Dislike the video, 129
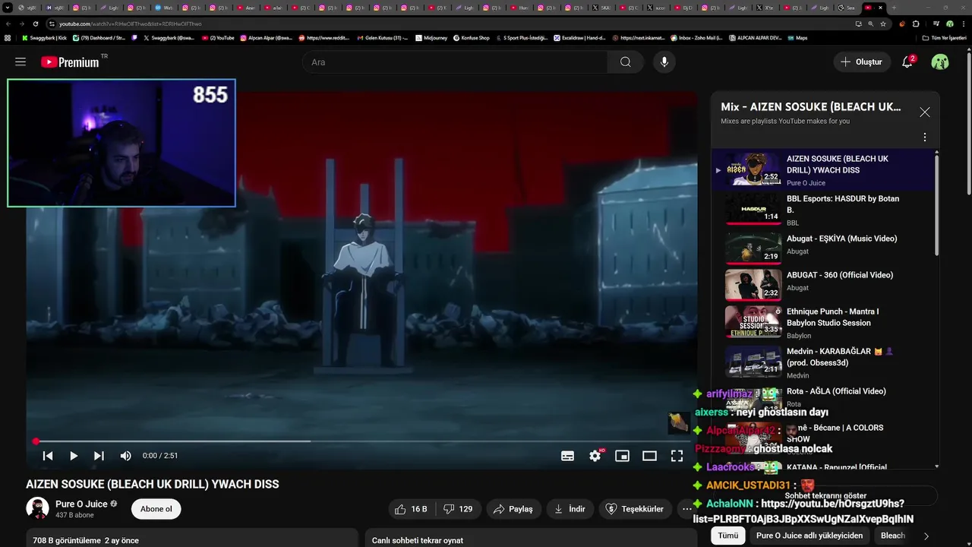This screenshot has height=547, width=972. pos(458,509)
